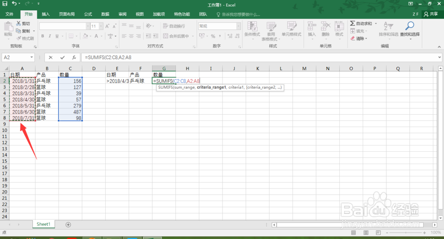Confirm formula entry with checkmark
444x239 pixels.
pyautogui.click(x=62, y=57)
